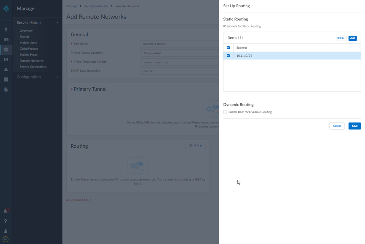Open Service Connections menu item
This screenshot has height=244, width=365.
(33, 66)
